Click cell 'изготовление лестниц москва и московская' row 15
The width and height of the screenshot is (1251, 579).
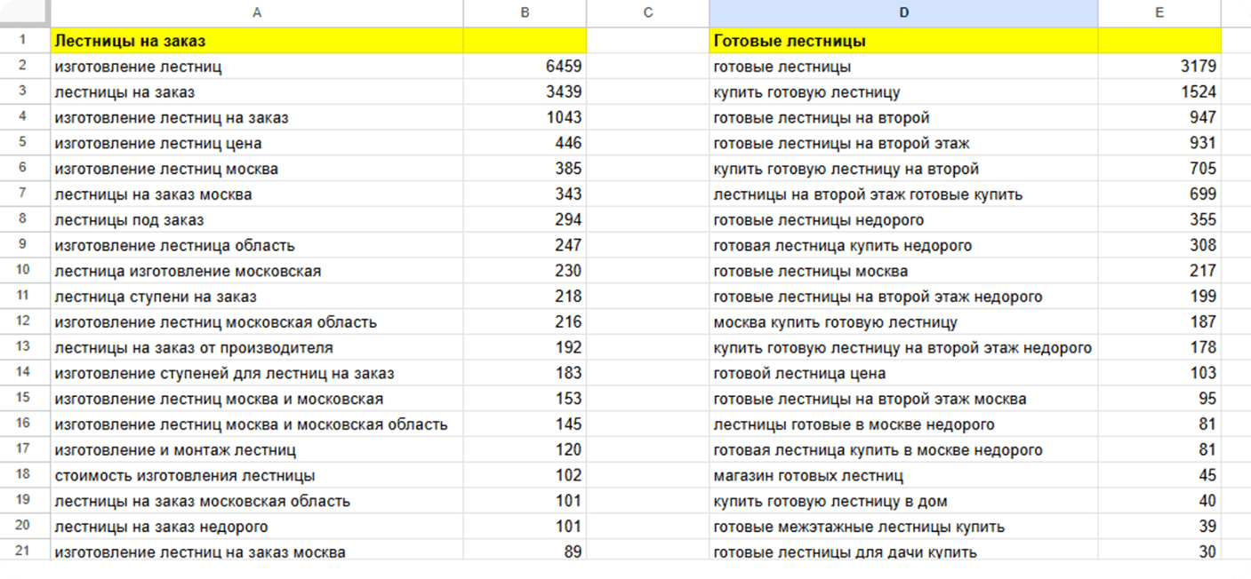tap(257, 399)
